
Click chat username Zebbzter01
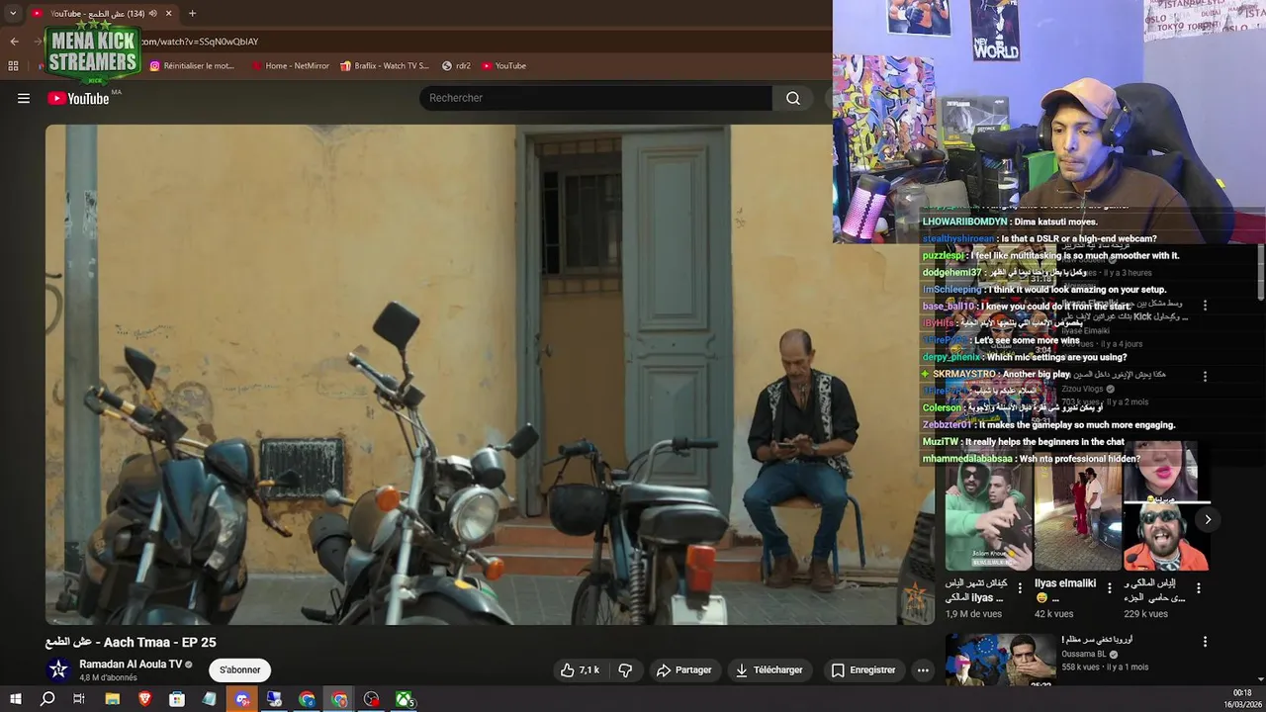(947, 425)
